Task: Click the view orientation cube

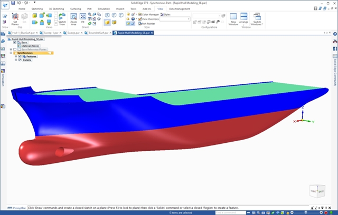Action: pos(317,191)
